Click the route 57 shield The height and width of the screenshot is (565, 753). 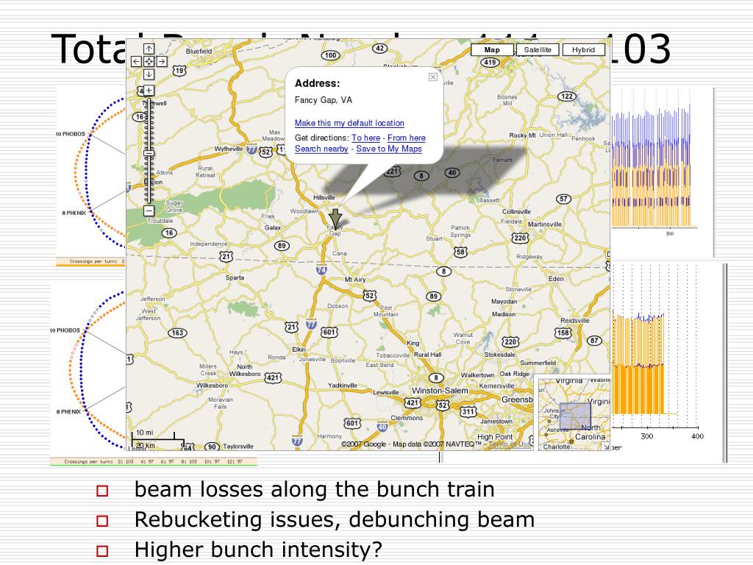coord(563,199)
